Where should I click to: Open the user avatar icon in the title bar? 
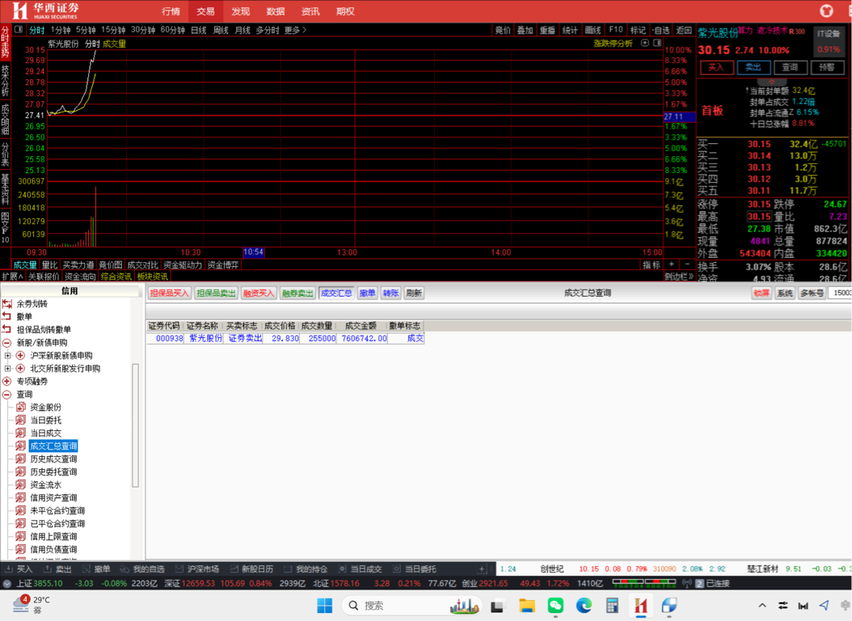(826, 11)
